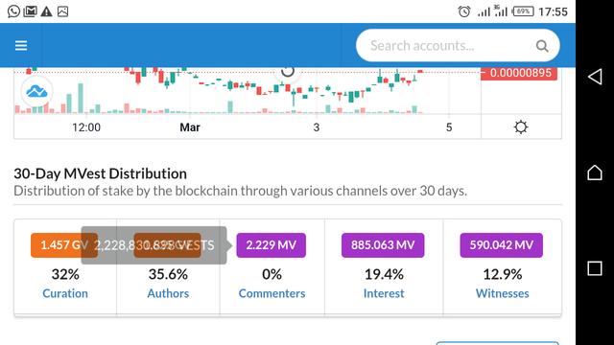614x345 pixels.
Task: Click the 0.00000895 price label
Action: (519, 73)
